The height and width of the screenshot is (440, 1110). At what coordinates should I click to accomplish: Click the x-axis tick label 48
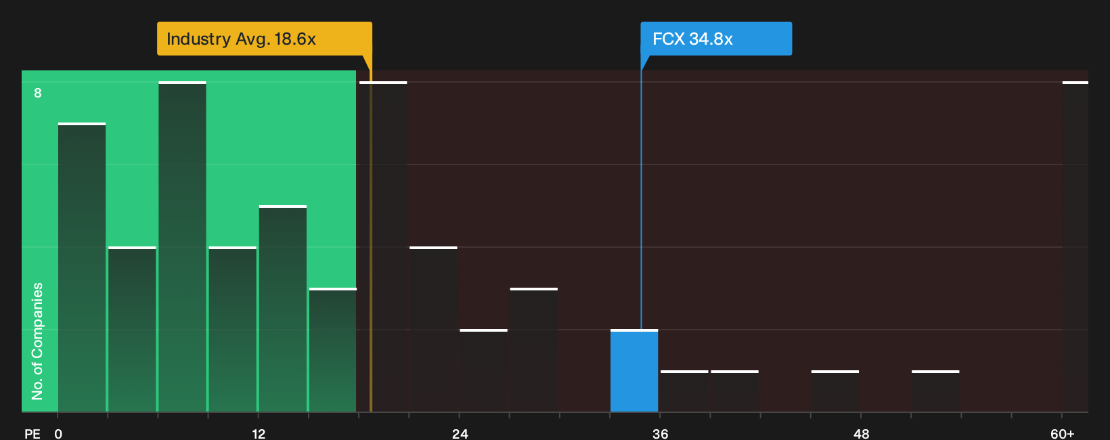point(861,433)
